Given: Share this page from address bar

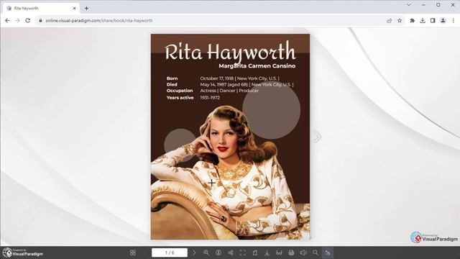Looking at the screenshot, I should (390, 21).
